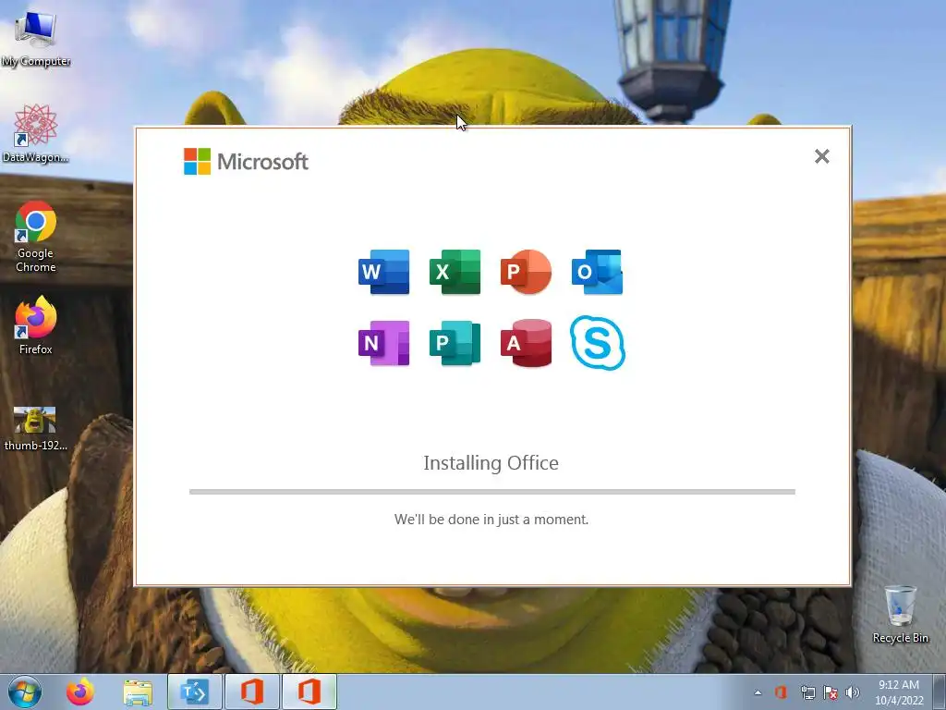
Task: Click the Microsoft logo in installer
Action: tap(246, 161)
